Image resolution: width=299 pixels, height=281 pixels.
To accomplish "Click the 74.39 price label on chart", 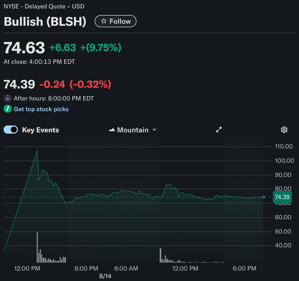I will (x=282, y=197).
